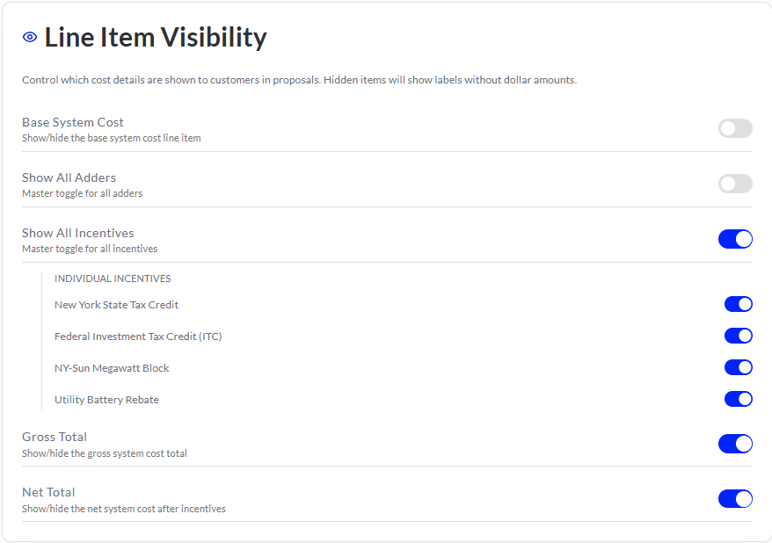The height and width of the screenshot is (543, 772).
Task: Switch off the Net Total toggle
Action: pos(735,499)
